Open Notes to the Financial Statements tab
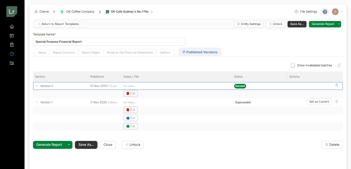Viewport: 351px width, 169px height. pos(130,52)
